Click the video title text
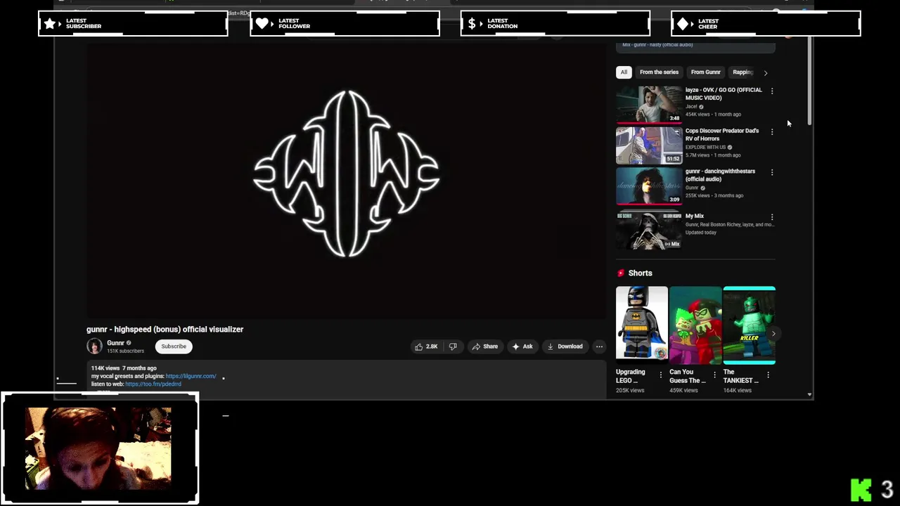 coord(165,329)
